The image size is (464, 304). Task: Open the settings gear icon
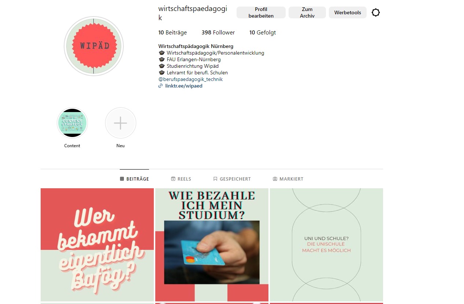376,12
